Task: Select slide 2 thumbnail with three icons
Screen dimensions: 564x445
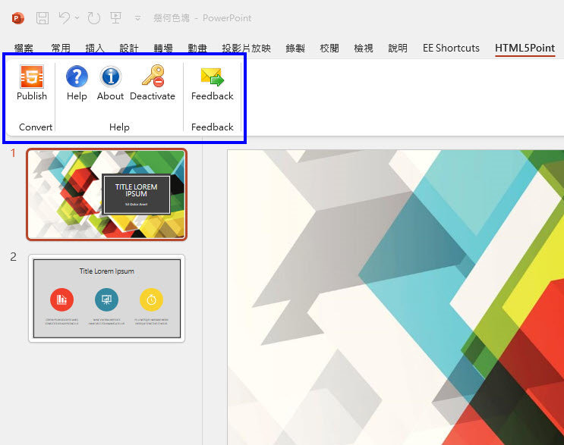Action: point(106,298)
